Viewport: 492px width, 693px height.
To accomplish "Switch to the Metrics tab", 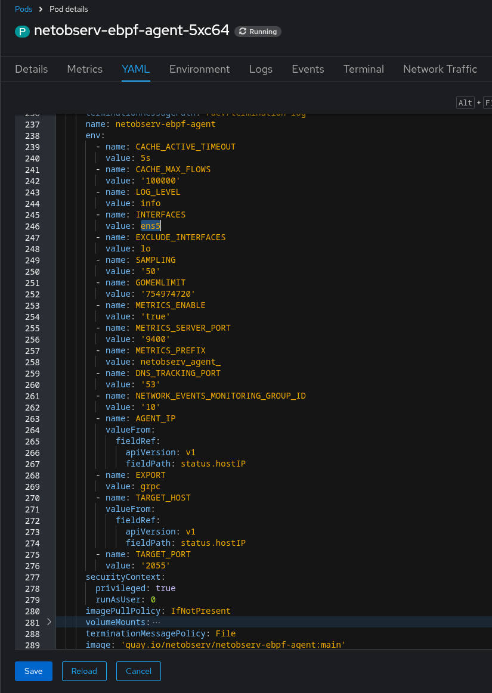I will [85, 69].
